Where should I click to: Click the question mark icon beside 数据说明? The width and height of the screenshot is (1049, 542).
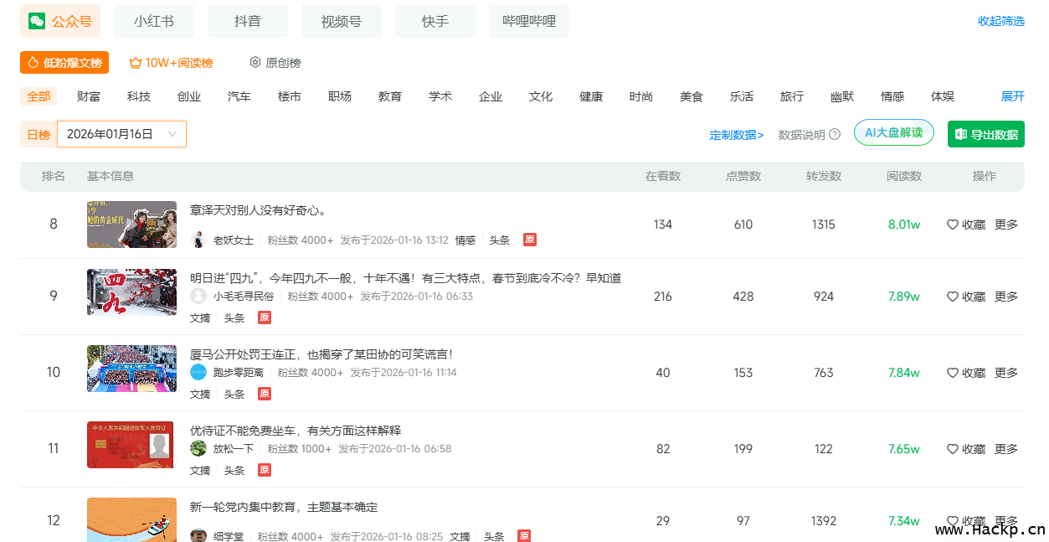click(x=835, y=135)
